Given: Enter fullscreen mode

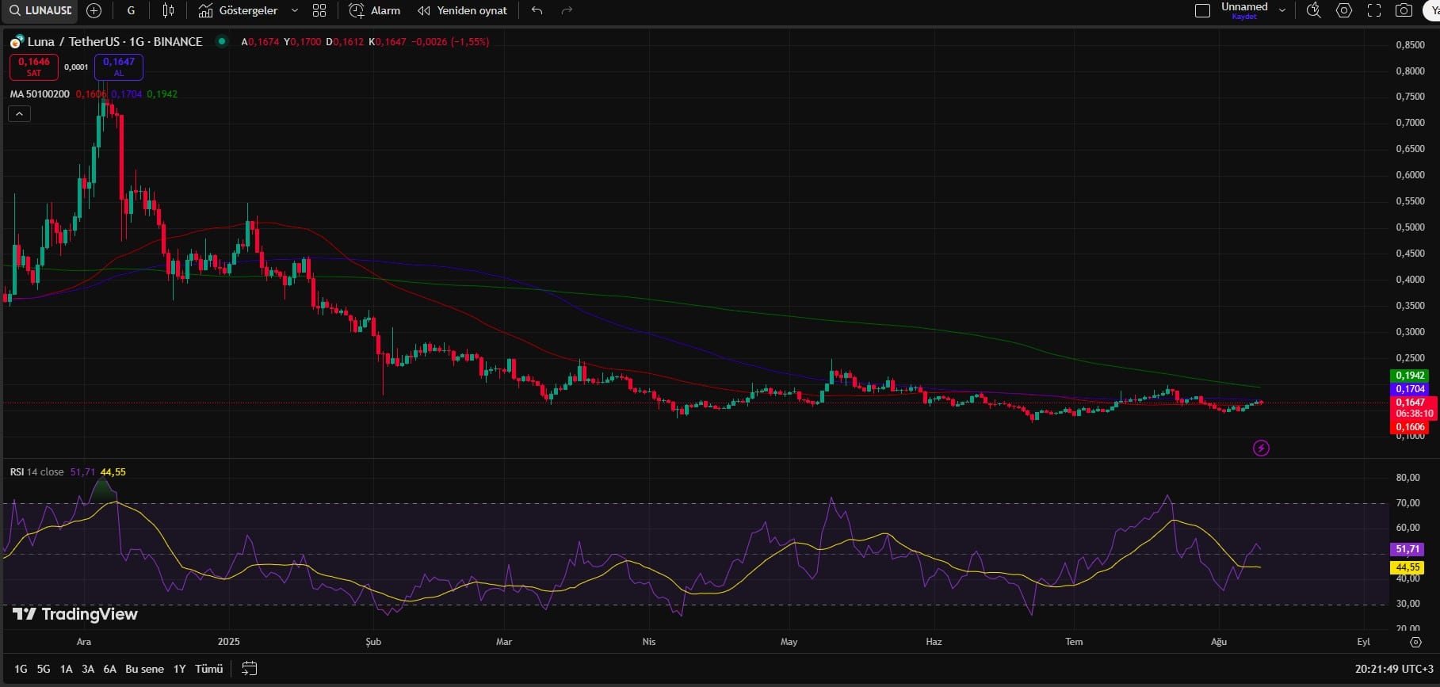Looking at the screenshot, I should 1374,10.
